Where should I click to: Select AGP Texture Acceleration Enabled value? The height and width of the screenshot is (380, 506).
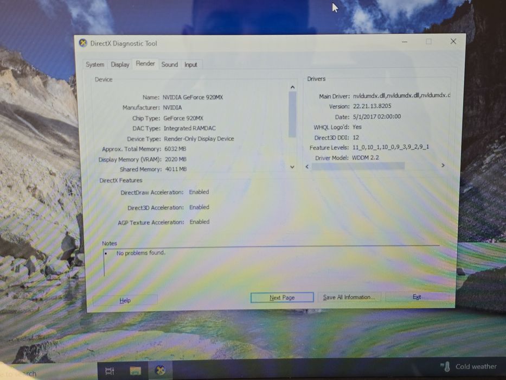click(200, 222)
